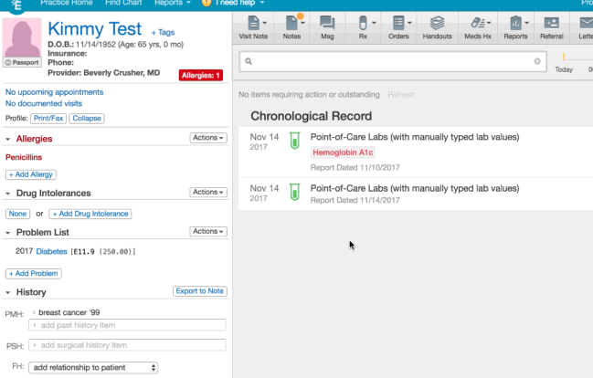This screenshot has height=378, width=593.
Task: Open the Meds Hx icon
Action: pos(478,27)
